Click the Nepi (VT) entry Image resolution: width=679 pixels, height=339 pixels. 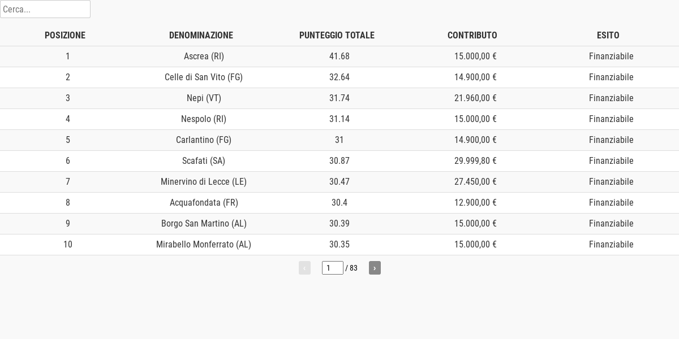(x=204, y=98)
